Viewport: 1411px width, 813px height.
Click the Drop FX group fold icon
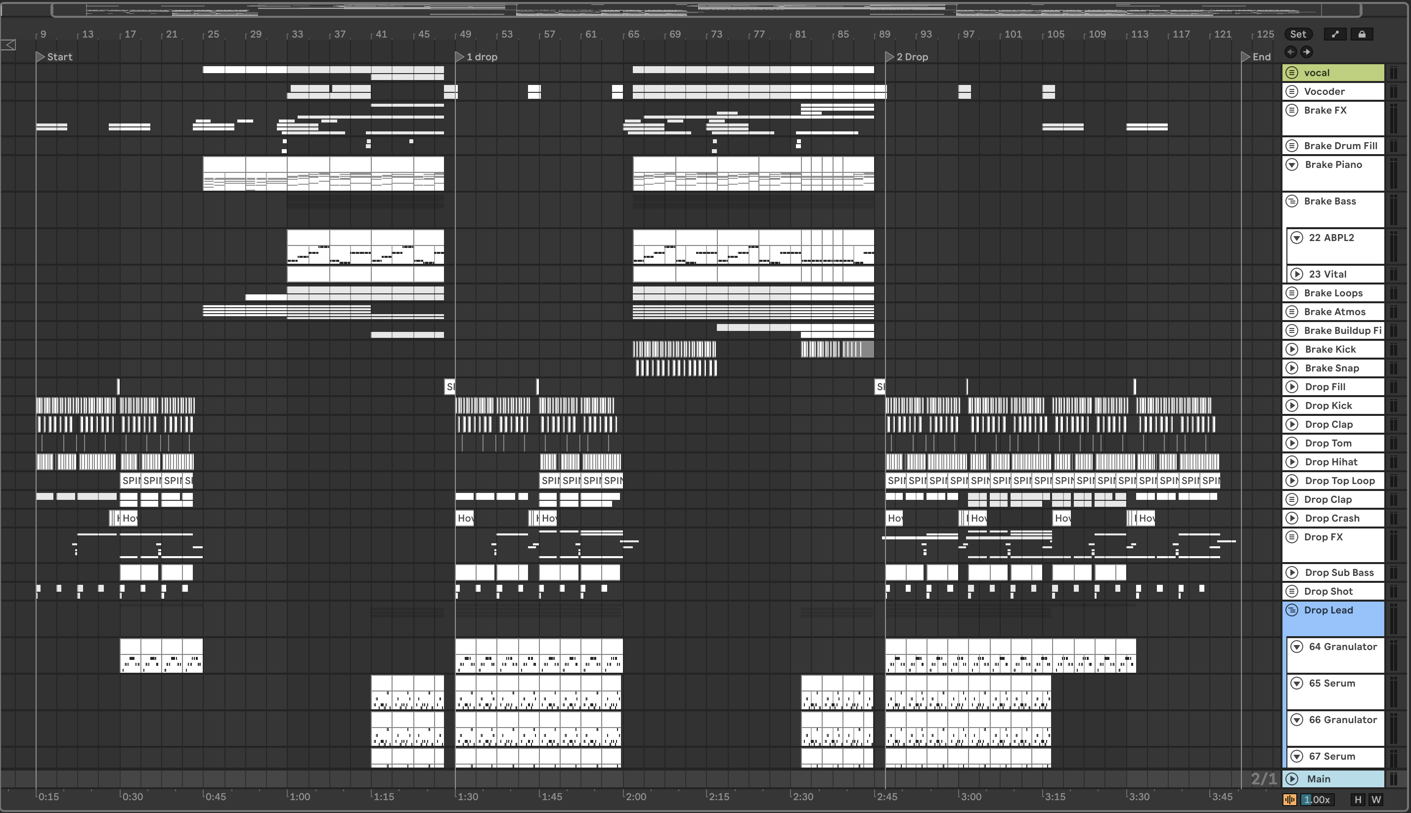coord(1291,537)
